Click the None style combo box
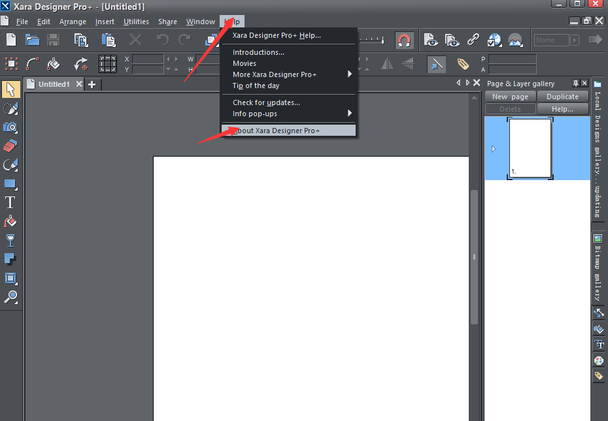608x421 pixels. pyautogui.click(x=551, y=40)
